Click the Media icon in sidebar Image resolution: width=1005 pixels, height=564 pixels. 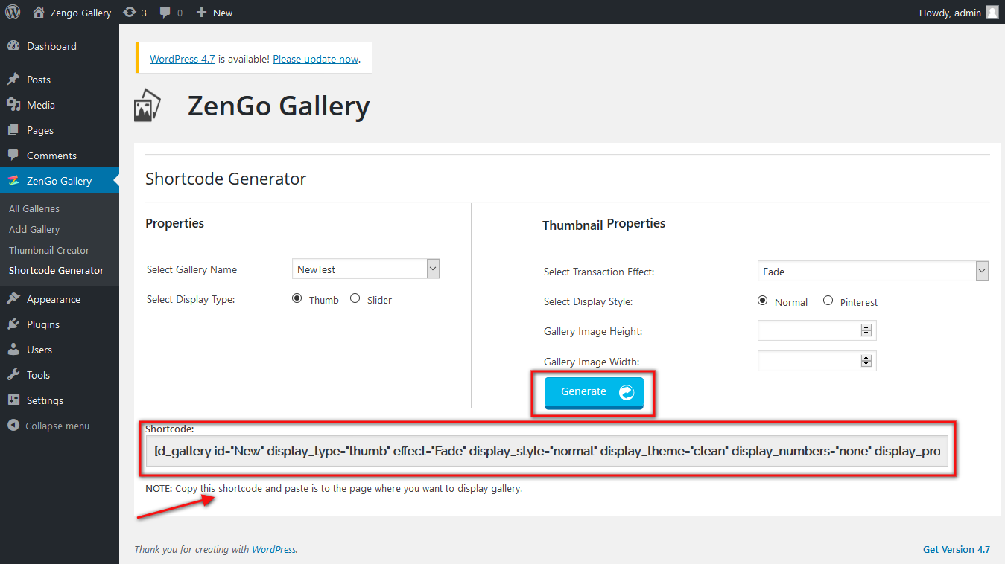(13, 105)
